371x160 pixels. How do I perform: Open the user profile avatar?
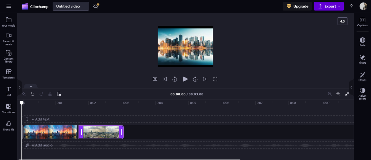click(363, 6)
